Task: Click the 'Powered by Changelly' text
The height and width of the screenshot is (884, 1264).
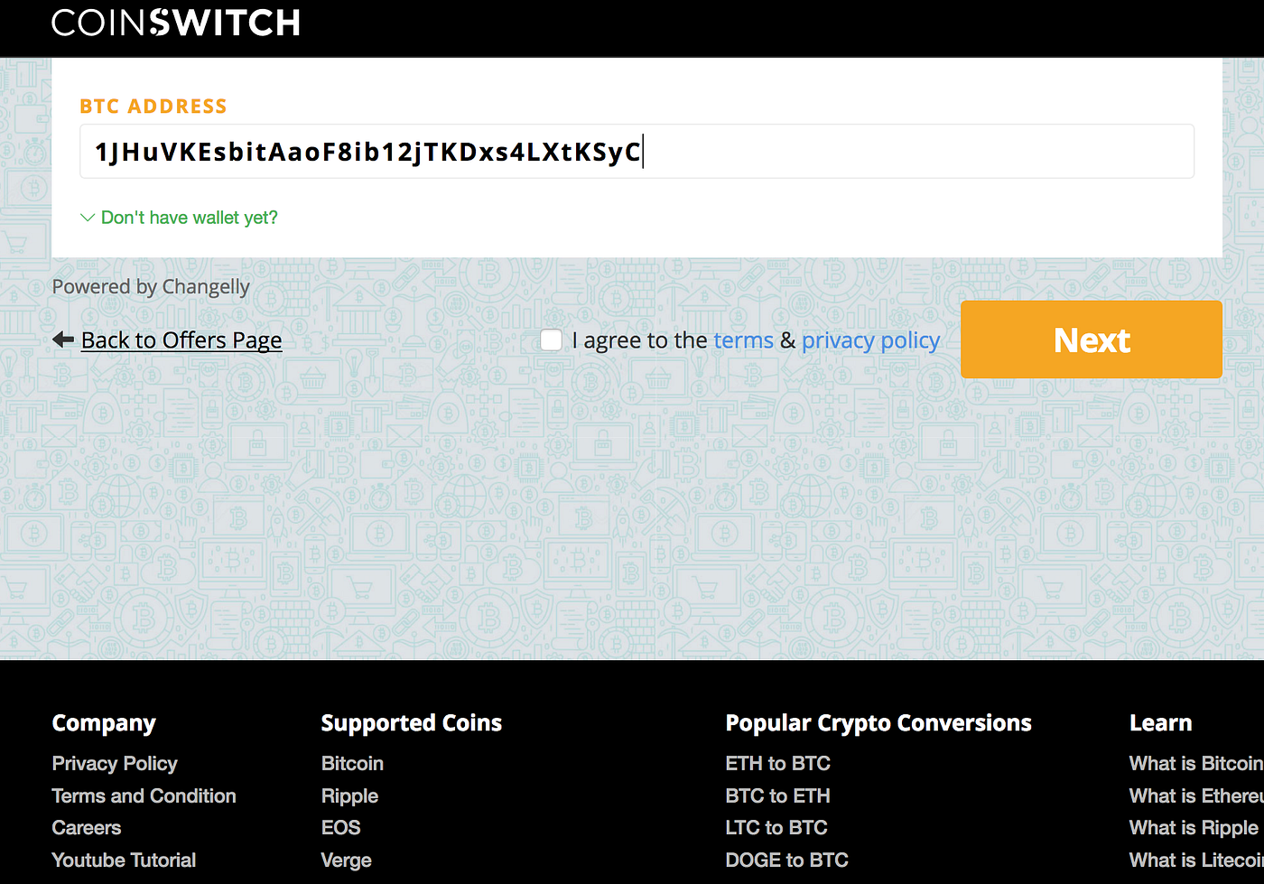Action: click(x=151, y=287)
